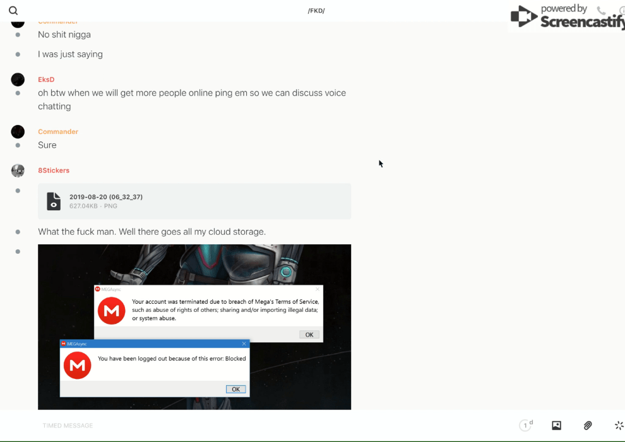
Task: Click EksD's avatar
Action: tap(18, 80)
